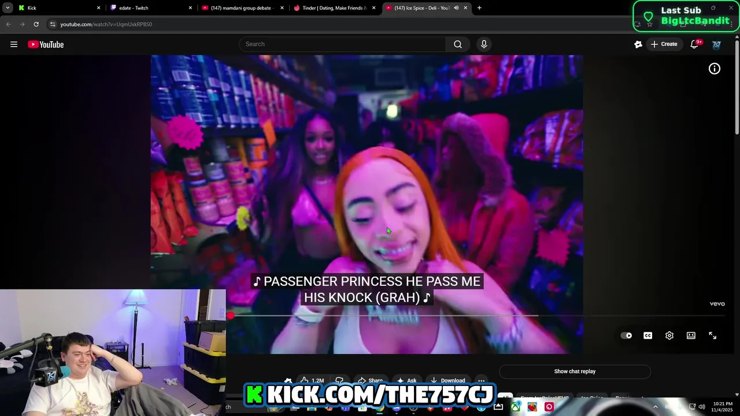Switch to the Kick tab

[58, 8]
